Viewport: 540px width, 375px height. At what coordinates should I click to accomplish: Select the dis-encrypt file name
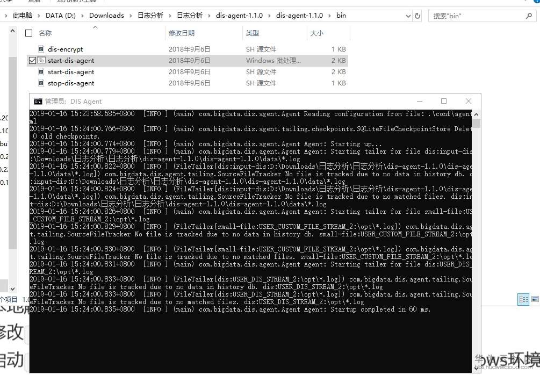pos(66,49)
